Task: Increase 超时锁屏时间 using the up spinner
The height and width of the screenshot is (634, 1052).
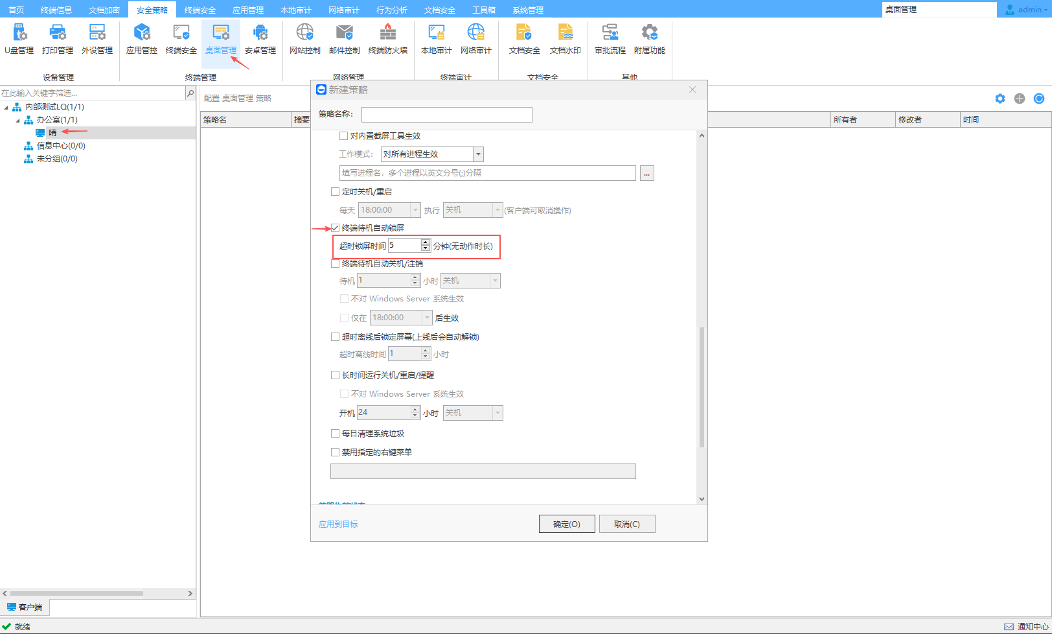Action: (426, 242)
